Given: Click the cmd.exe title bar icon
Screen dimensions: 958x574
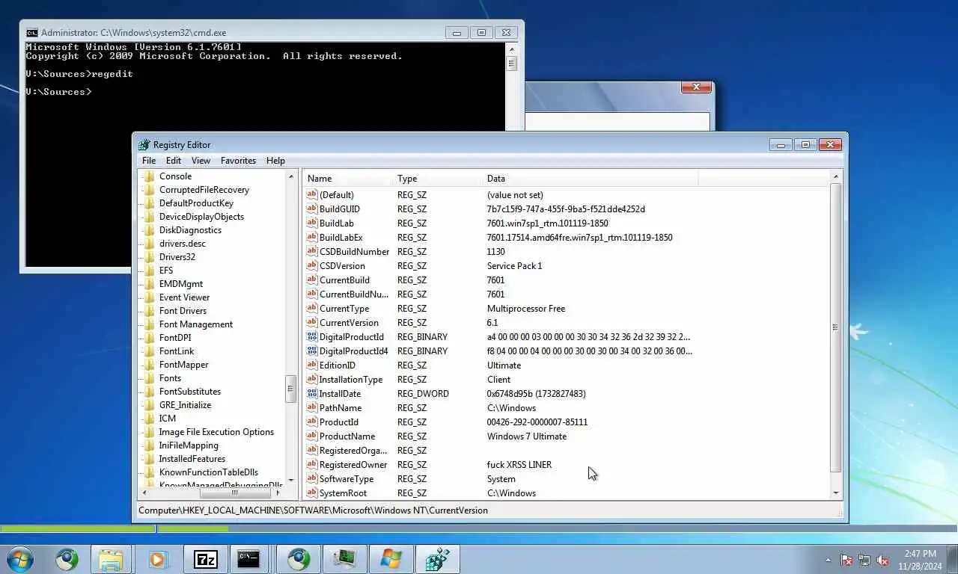Looking at the screenshot, I should 32,33.
